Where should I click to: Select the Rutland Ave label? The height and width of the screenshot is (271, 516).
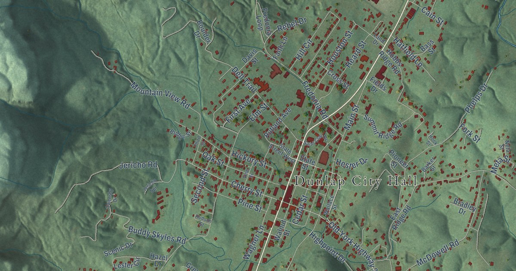point(278,123)
